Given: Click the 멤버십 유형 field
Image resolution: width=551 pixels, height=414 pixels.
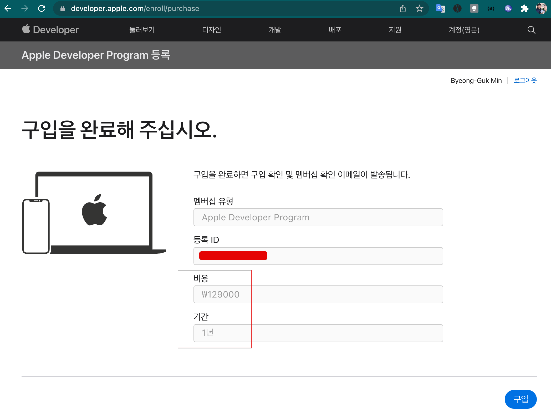Looking at the screenshot, I should 318,217.
